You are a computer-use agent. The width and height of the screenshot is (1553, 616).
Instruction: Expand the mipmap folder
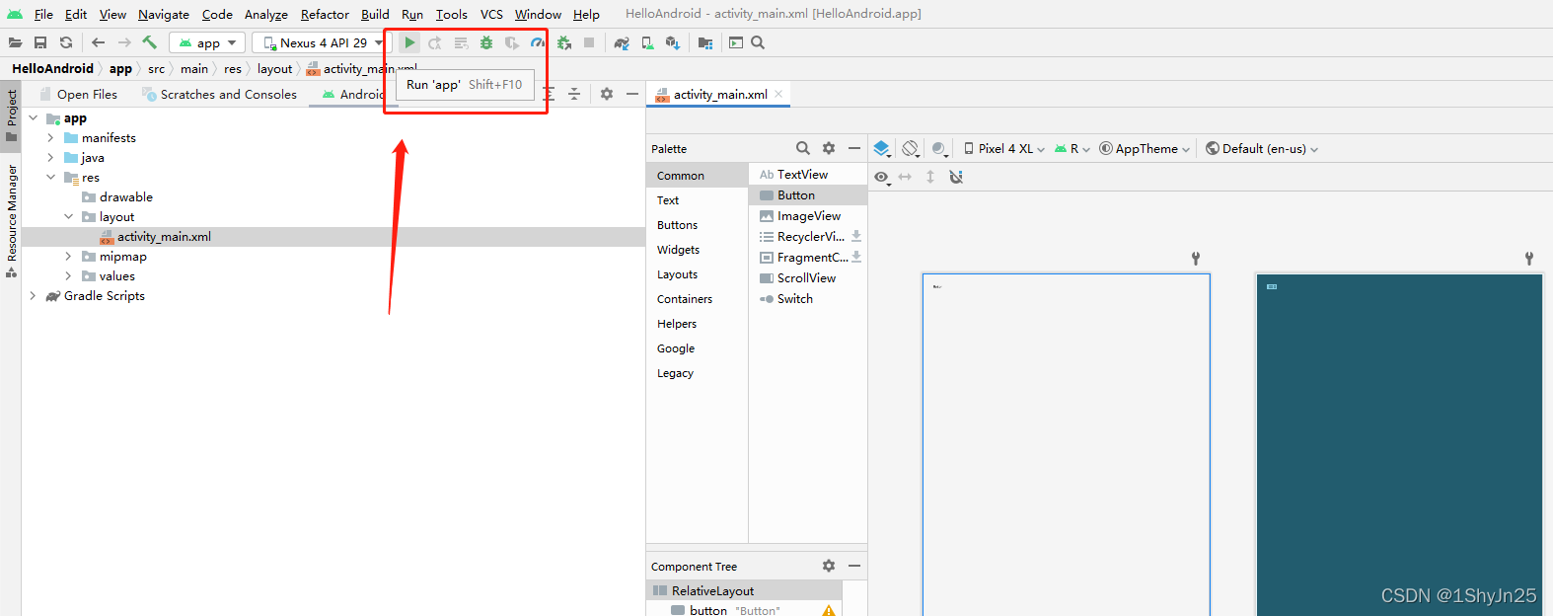[x=68, y=256]
